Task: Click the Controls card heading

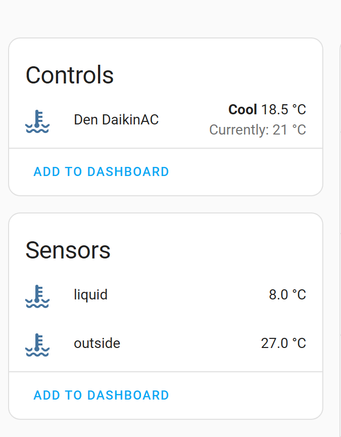Action: point(69,75)
